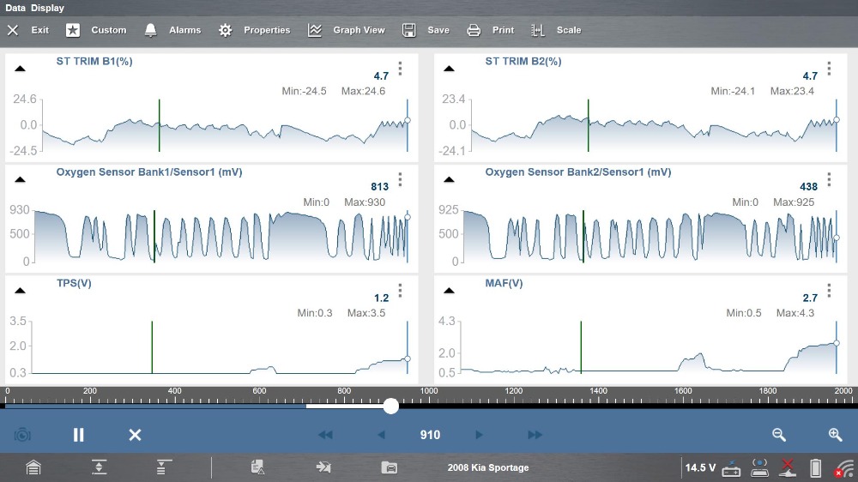Switch to Graph View
This screenshot has height=482, width=858.
pos(347,30)
